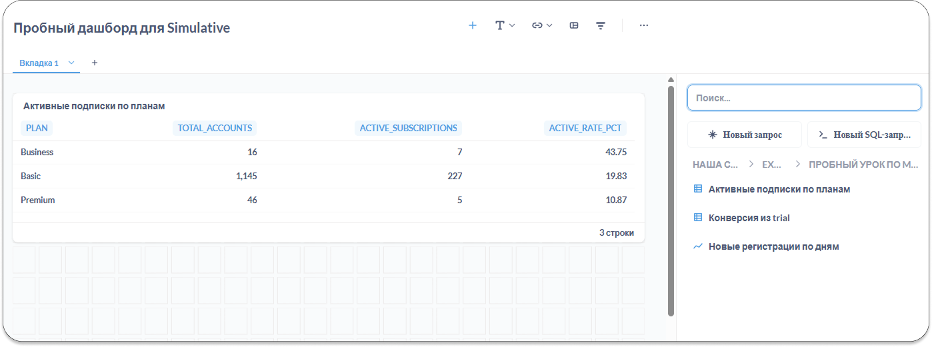932x347 pixels.
Task: Select Конверсия из trial question in sidebar
Action: (749, 218)
